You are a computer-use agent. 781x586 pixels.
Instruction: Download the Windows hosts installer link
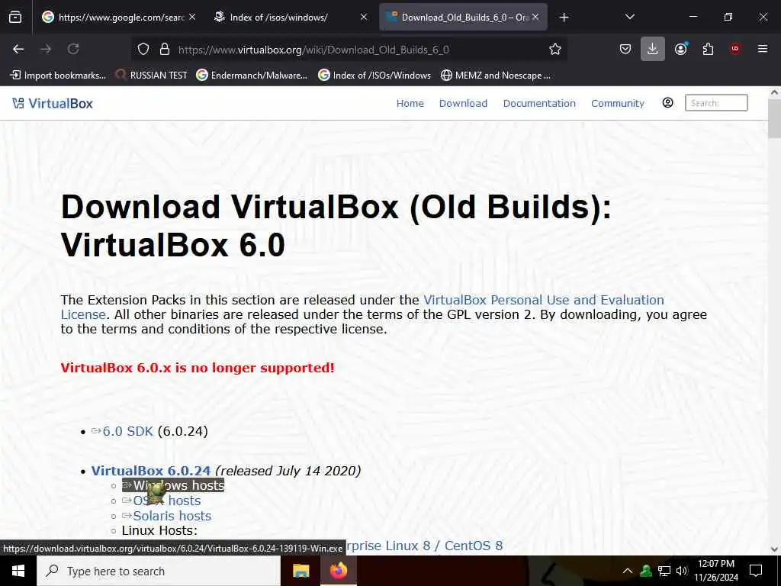point(173,485)
